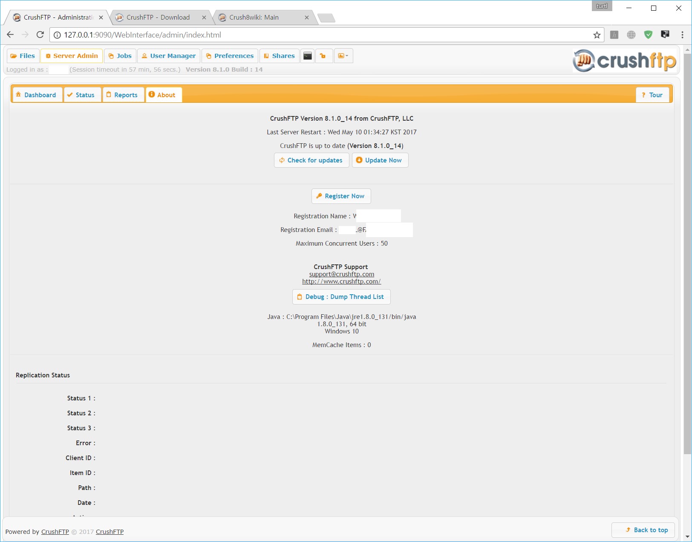Start the Tour
This screenshot has height=542, width=692.
click(x=652, y=95)
